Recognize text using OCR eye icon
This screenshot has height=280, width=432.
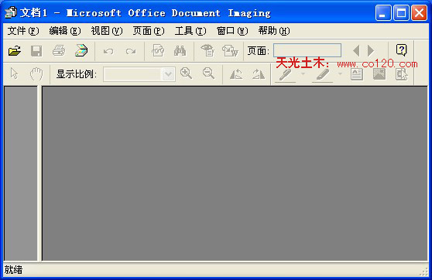coord(207,51)
